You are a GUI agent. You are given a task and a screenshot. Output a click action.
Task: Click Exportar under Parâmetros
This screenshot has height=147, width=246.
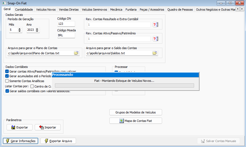pyautogui.click(x=19, y=127)
